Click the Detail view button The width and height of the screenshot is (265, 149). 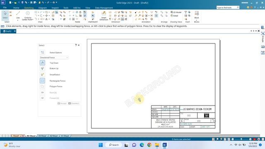(x=174, y=16)
